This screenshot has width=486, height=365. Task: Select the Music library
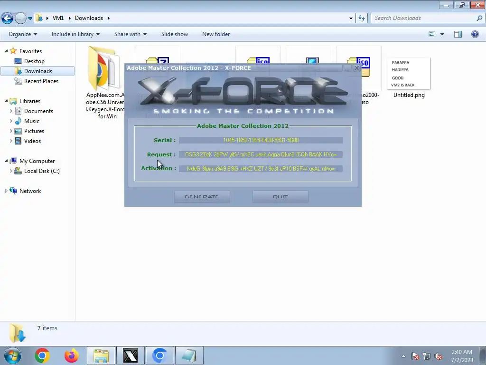pos(32,121)
